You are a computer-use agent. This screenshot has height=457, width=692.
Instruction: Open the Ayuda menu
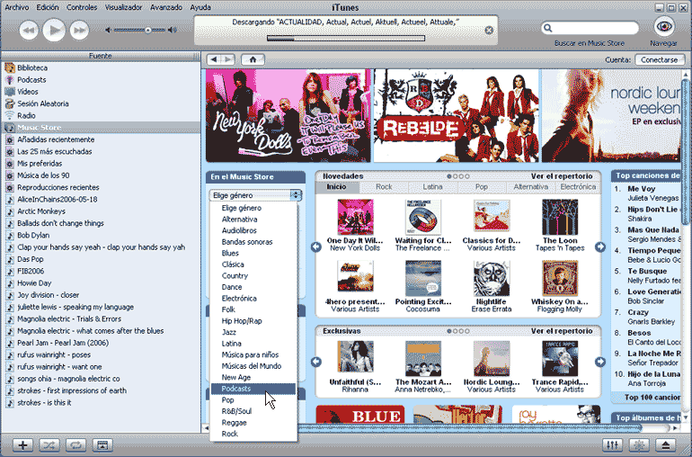point(200,7)
